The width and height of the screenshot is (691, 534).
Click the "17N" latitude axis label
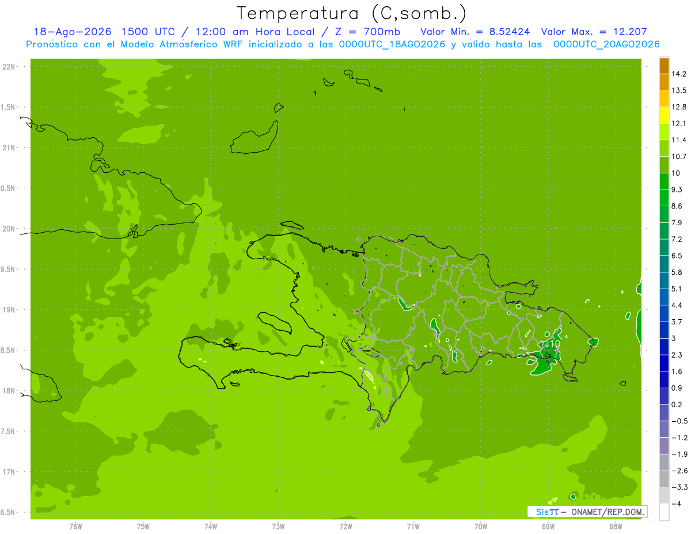pos(10,472)
